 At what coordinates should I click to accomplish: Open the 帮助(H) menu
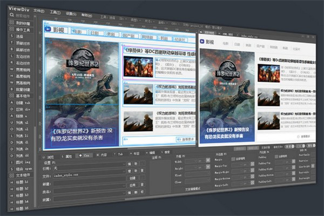tap(86, 15)
